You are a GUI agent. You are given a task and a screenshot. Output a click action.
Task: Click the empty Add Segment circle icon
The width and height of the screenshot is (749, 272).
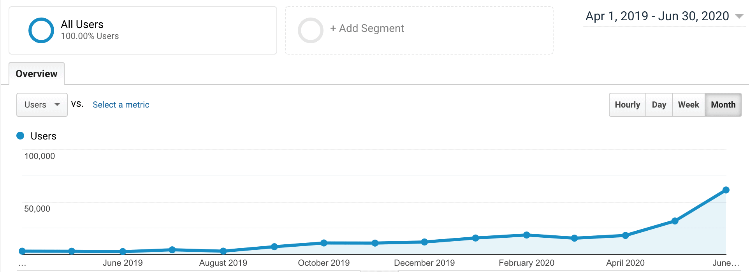[310, 30]
